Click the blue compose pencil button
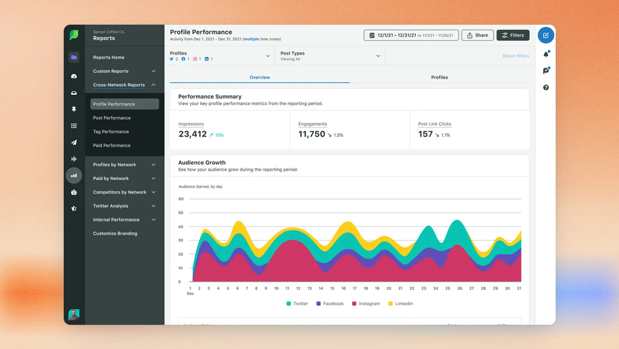619x349 pixels. [546, 35]
